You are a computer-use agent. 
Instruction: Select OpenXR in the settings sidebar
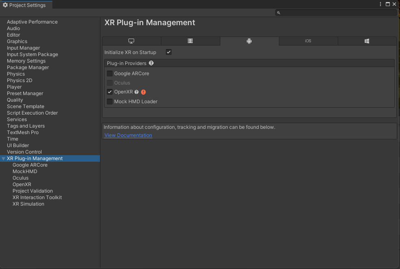[22, 184]
